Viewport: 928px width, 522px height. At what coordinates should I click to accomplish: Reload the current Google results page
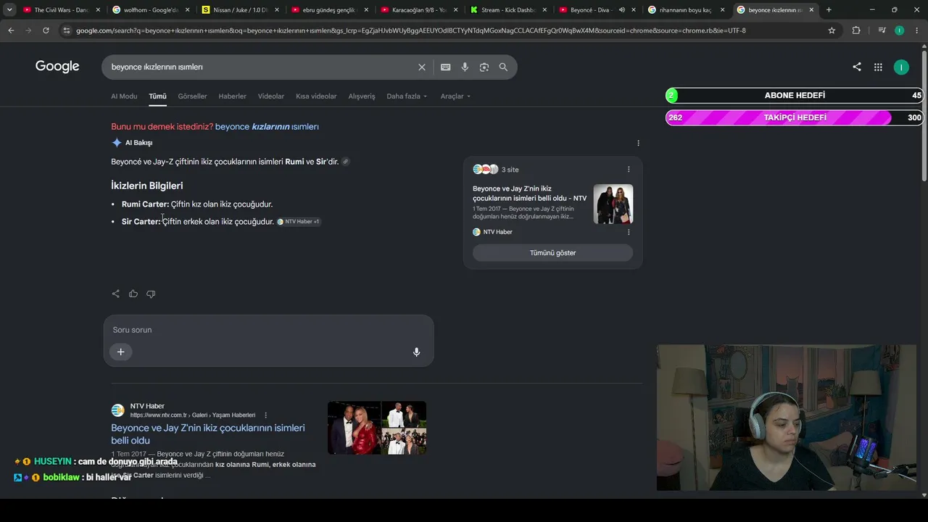coord(46,30)
